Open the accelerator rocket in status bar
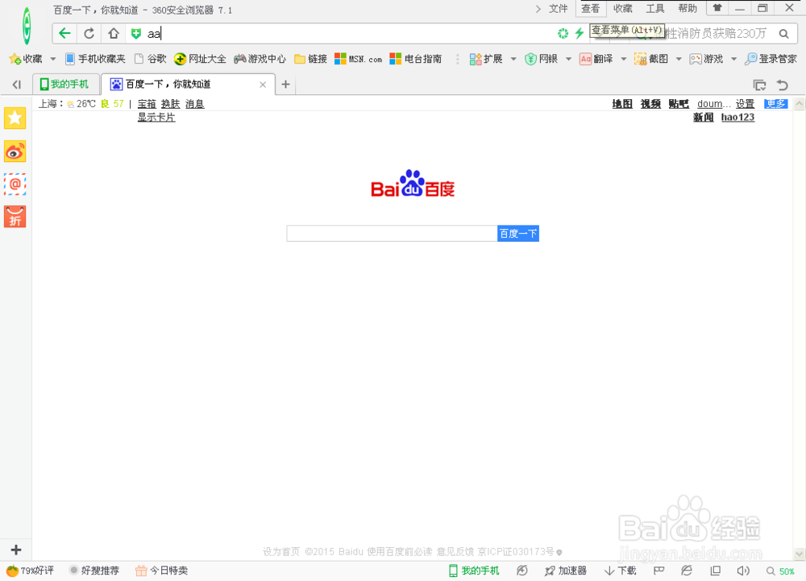The image size is (806, 581). pyautogui.click(x=566, y=571)
